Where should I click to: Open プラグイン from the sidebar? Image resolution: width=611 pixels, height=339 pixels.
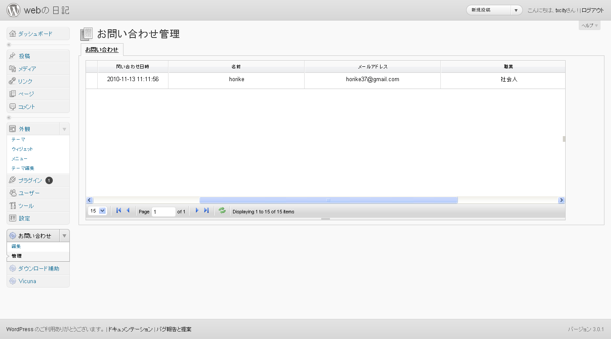30,181
